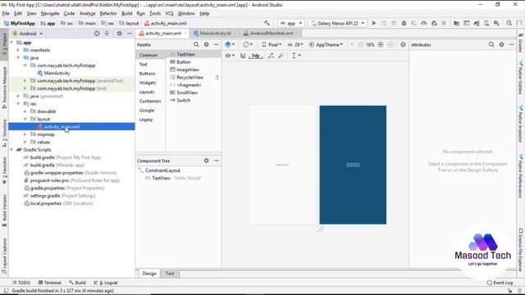The image size is (525, 295).
Task: Open orientation for preview dropdown
Action: coord(248,44)
